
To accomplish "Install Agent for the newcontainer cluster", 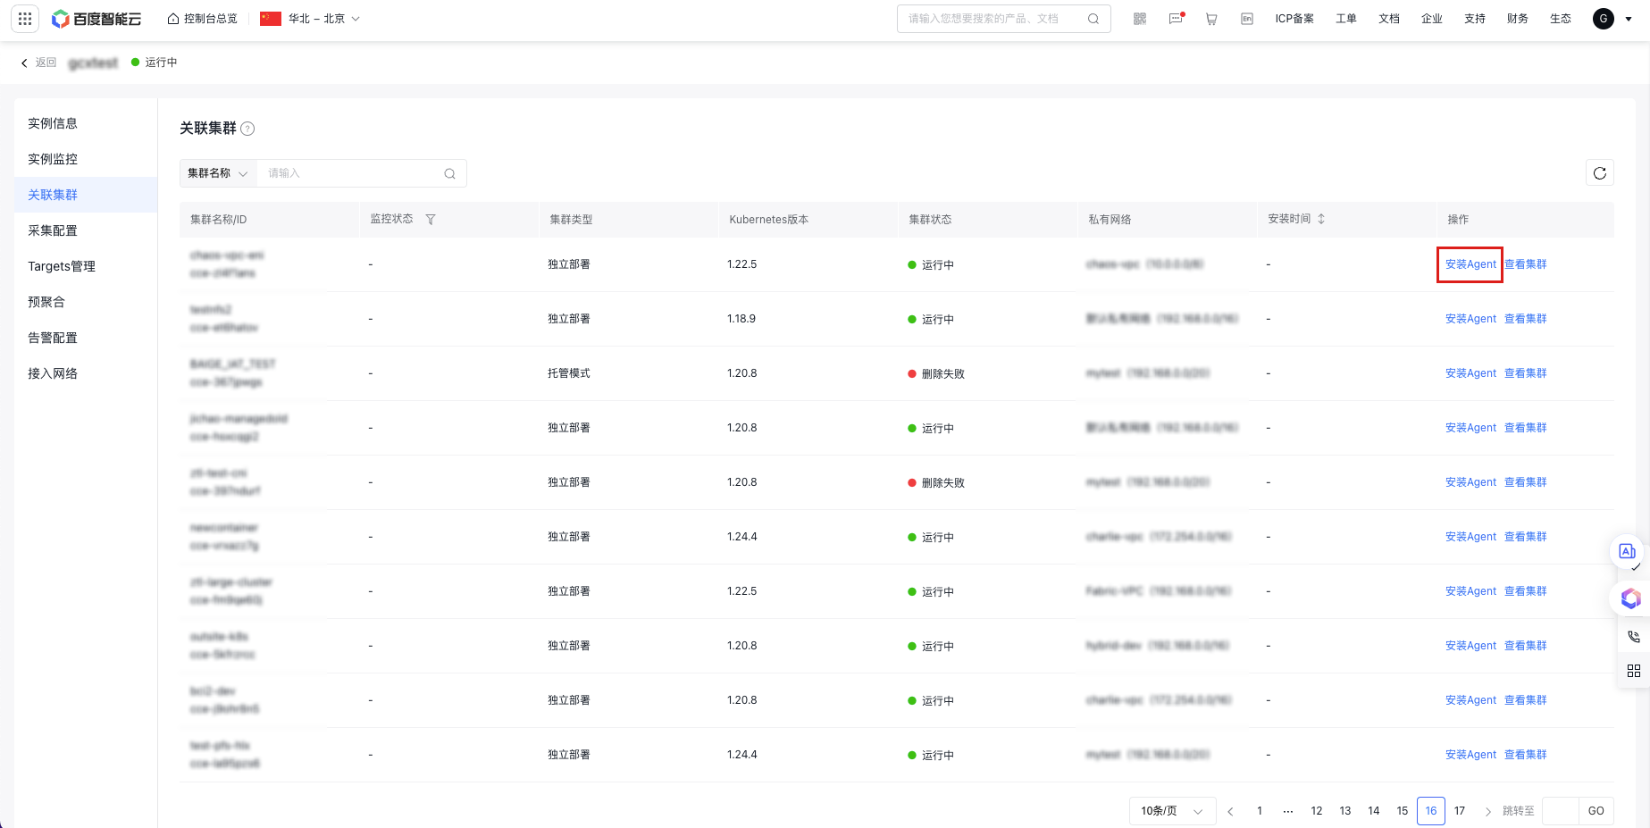I will pos(1470,537).
